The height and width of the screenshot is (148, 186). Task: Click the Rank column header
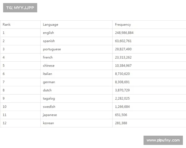pos(7,25)
